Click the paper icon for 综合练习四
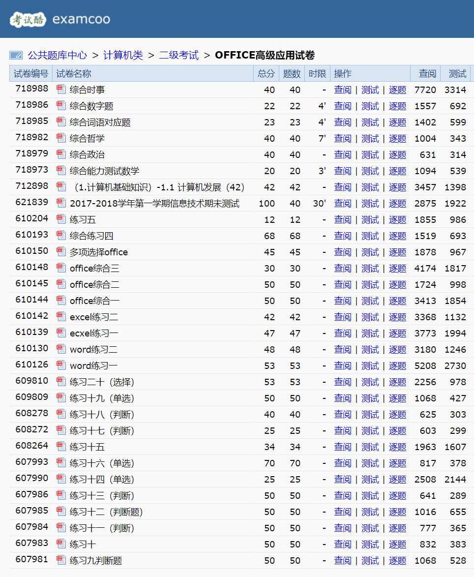 pyautogui.click(x=61, y=236)
